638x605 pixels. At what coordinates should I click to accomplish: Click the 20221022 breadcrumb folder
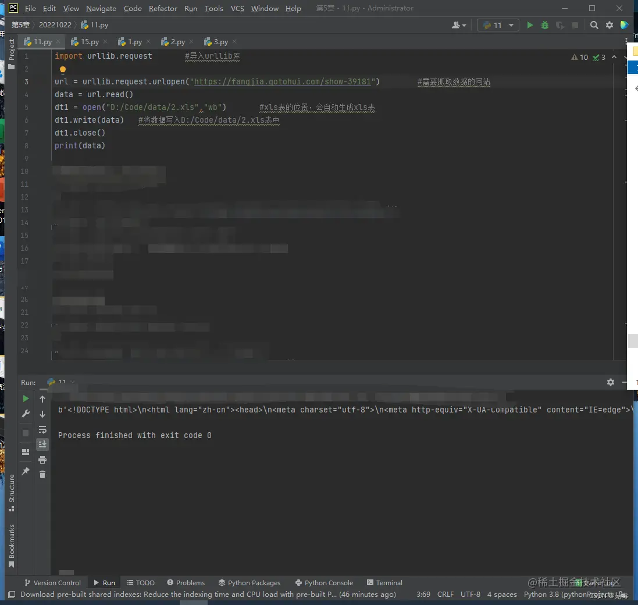(x=55, y=25)
